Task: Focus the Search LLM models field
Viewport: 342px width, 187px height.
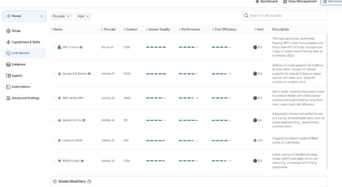Action: (285, 16)
